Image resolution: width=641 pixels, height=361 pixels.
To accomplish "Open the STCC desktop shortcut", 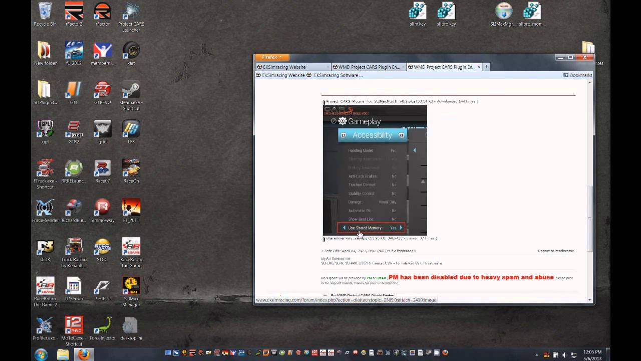I will (103, 250).
